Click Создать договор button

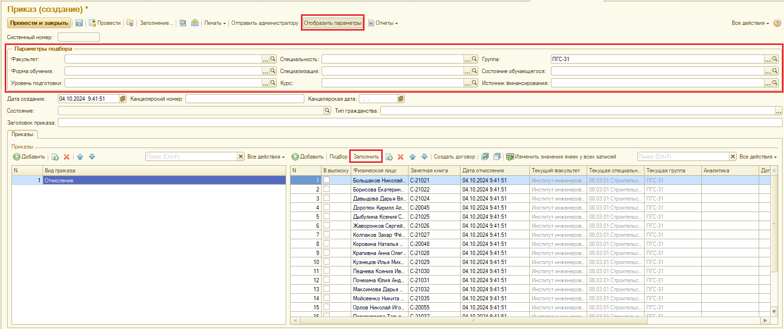pos(454,157)
